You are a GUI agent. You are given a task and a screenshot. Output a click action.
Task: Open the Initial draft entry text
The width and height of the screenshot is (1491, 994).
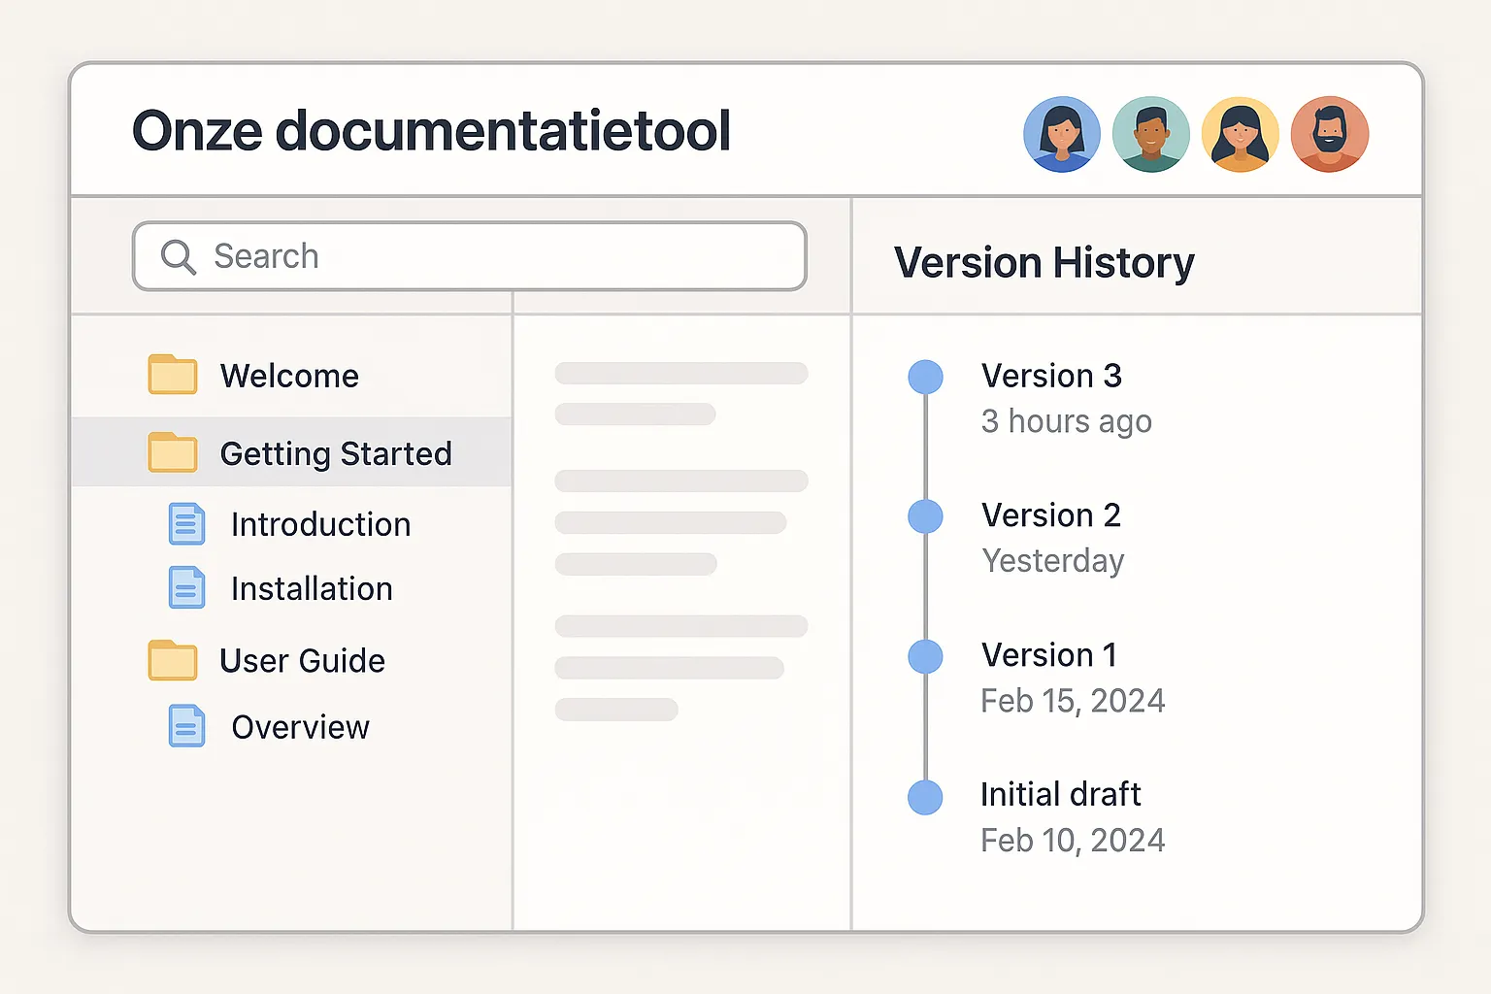tap(1060, 794)
